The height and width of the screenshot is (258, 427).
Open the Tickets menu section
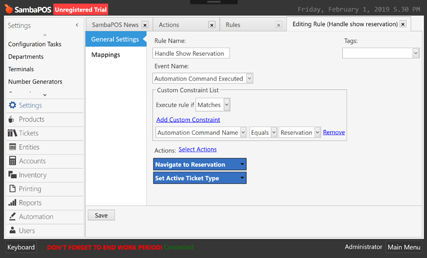point(45,133)
